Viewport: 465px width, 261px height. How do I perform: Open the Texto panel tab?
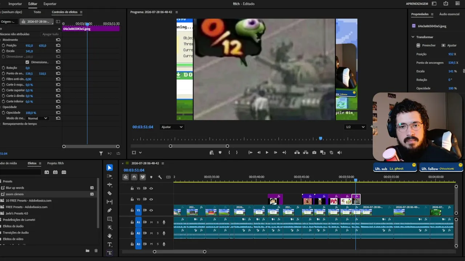[37, 12]
